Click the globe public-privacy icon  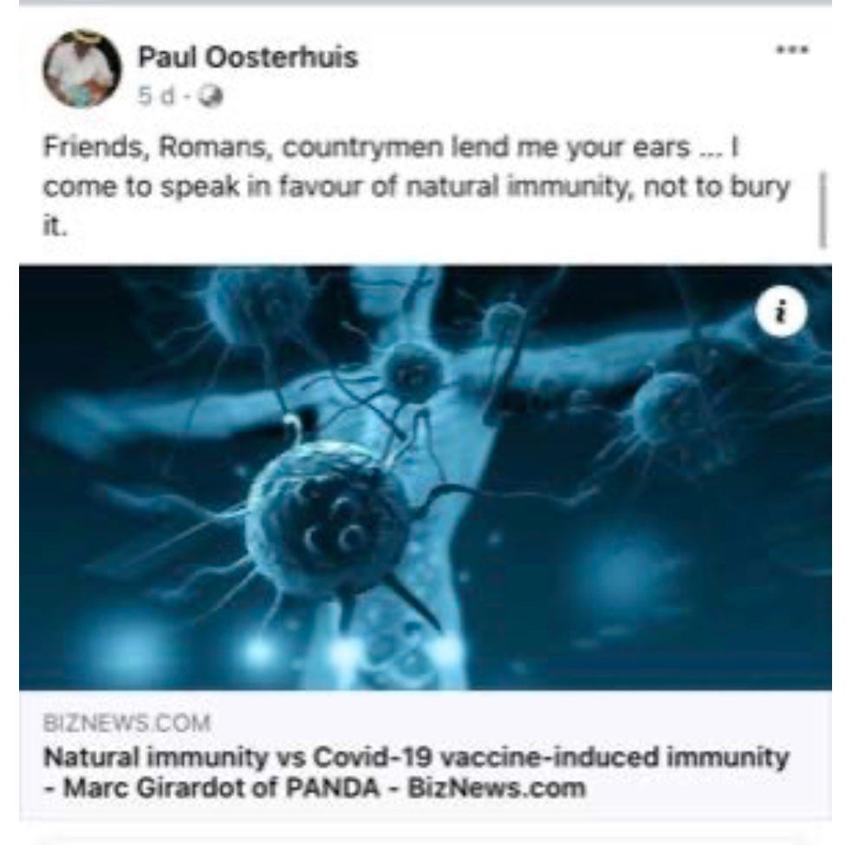coord(210,97)
